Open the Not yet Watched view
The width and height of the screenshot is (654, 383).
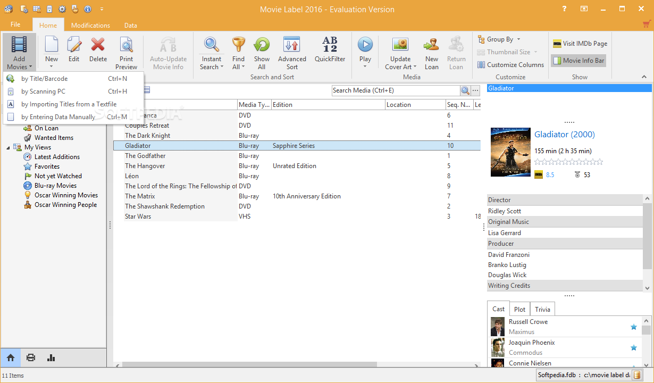point(58,176)
